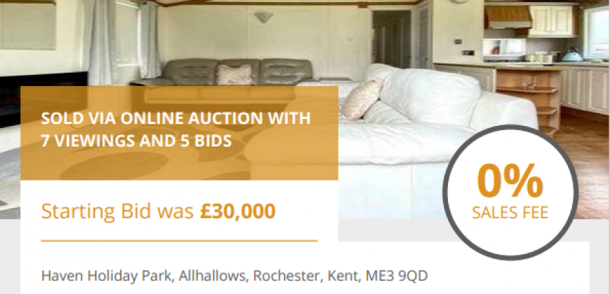Click the £30,000 starting bid price
This screenshot has height=294, width=610.
tap(238, 211)
